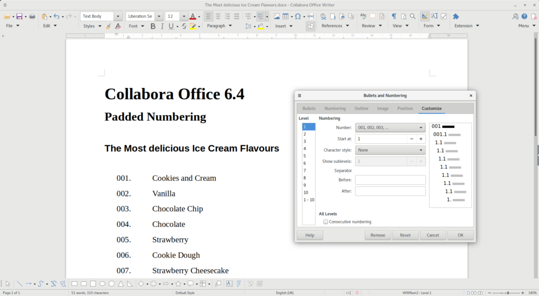539x296 pixels.
Task: Expand the Character style dropdown
Action: pyautogui.click(x=390, y=150)
